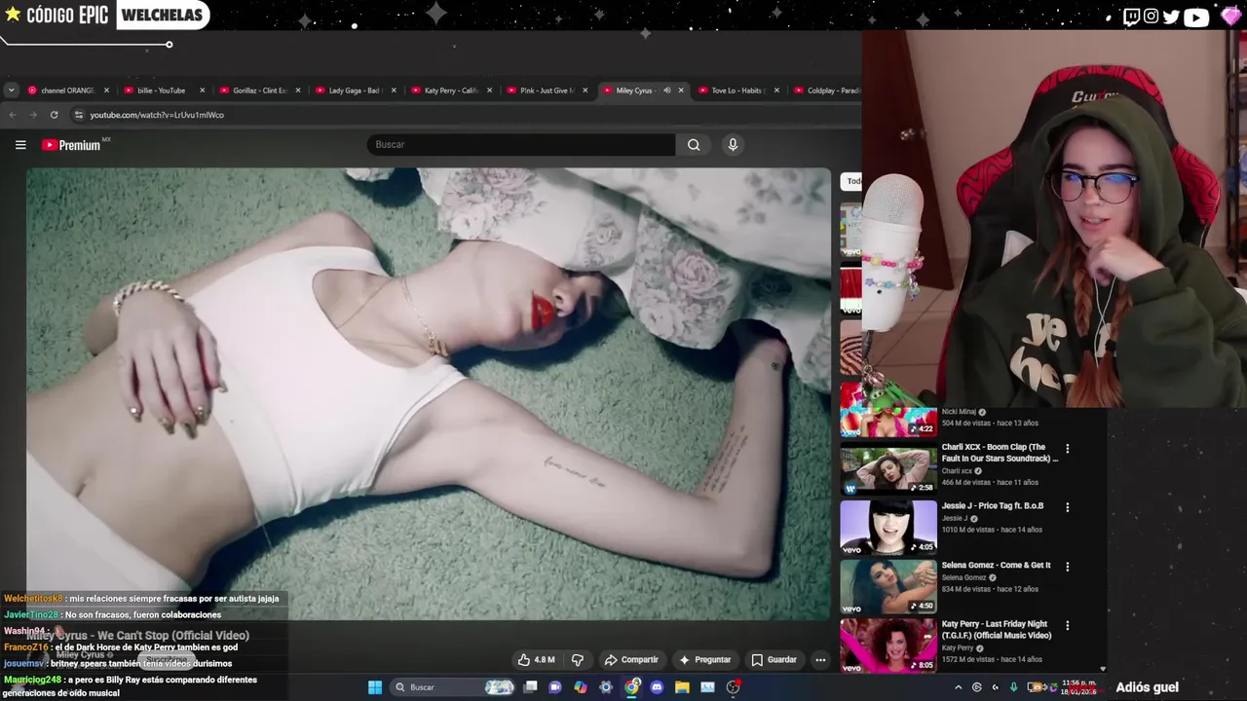This screenshot has width=1247, height=701.
Task: Close the Miley Cyrus tab
Action: (x=681, y=91)
